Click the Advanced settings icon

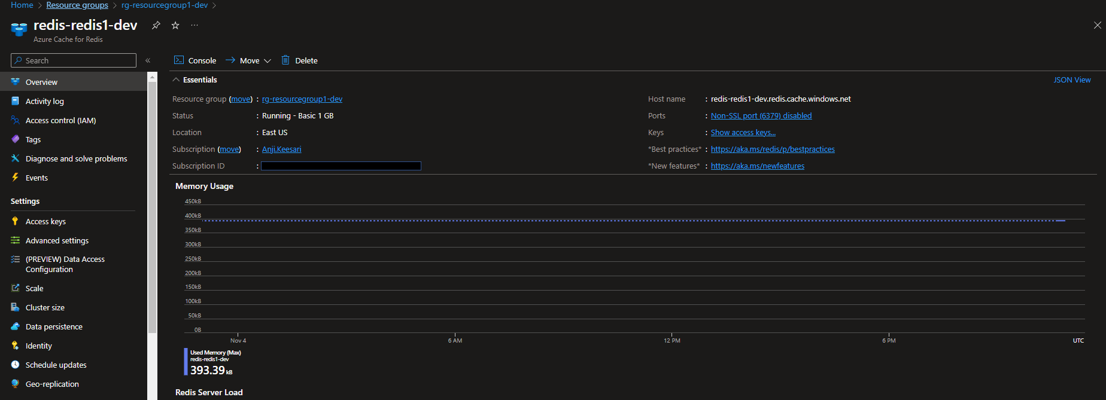tap(15, 240)
